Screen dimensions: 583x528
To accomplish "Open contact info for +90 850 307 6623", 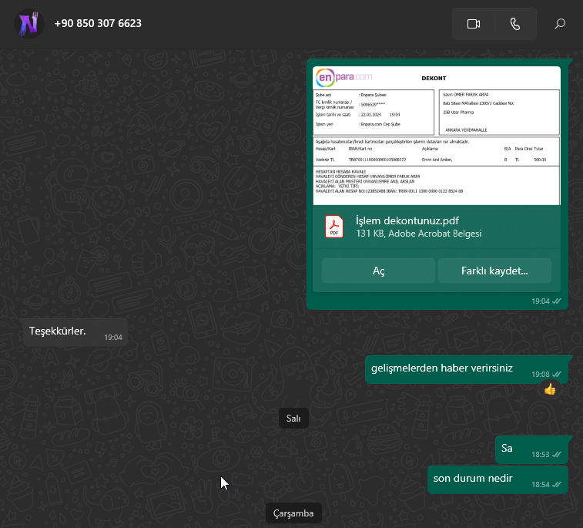I will [98, 23].
